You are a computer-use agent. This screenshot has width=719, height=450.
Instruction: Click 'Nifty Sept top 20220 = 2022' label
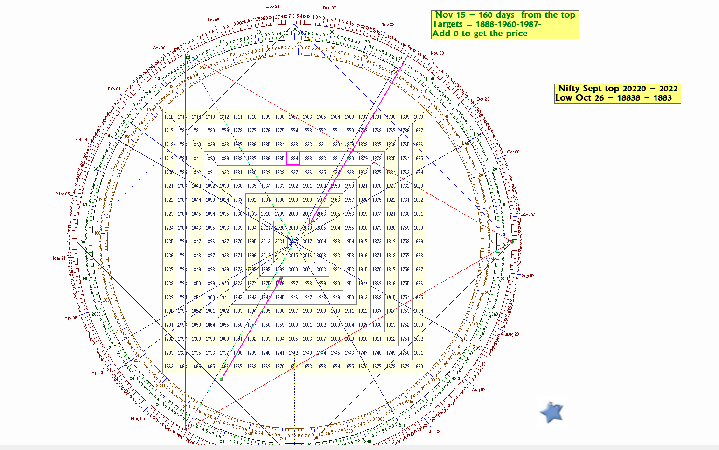[x=618, y=89]
